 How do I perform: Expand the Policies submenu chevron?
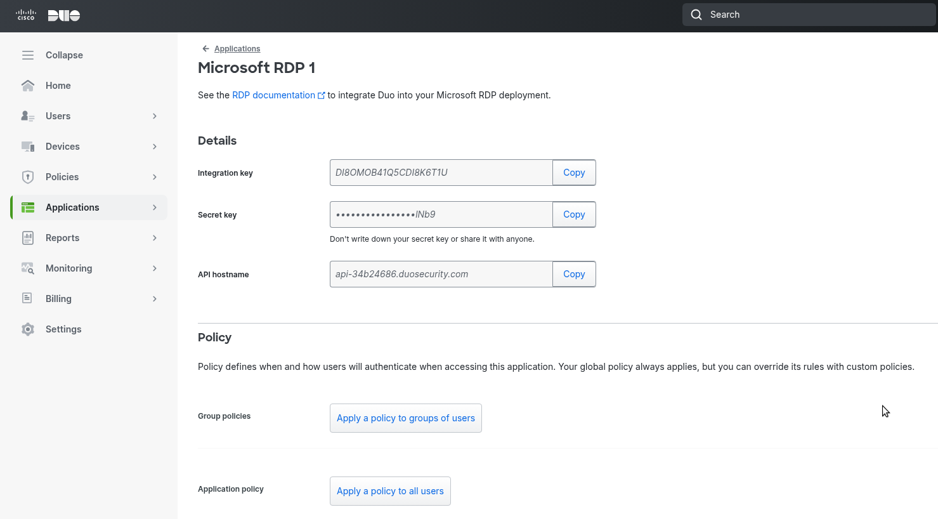coord(155,177)
